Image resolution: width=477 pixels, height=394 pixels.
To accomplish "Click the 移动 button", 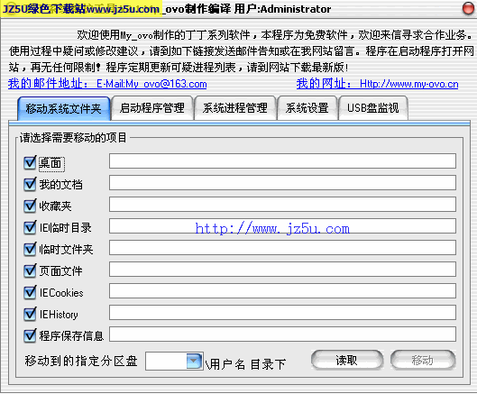I will [x=423, y=361].
